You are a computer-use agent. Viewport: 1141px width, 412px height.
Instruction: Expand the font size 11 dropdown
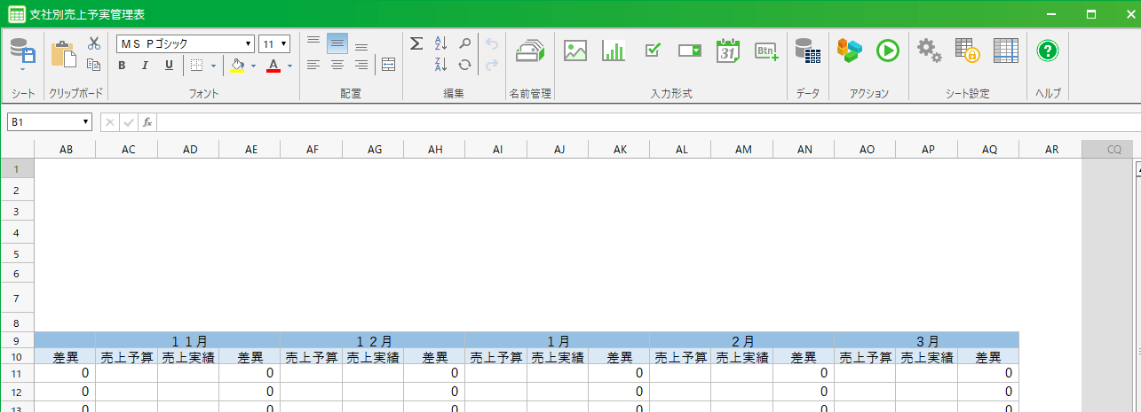tap(284, 43)
